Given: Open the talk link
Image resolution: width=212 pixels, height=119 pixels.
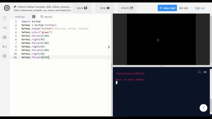Looking at the screenshot, I should tap(184, 8).
